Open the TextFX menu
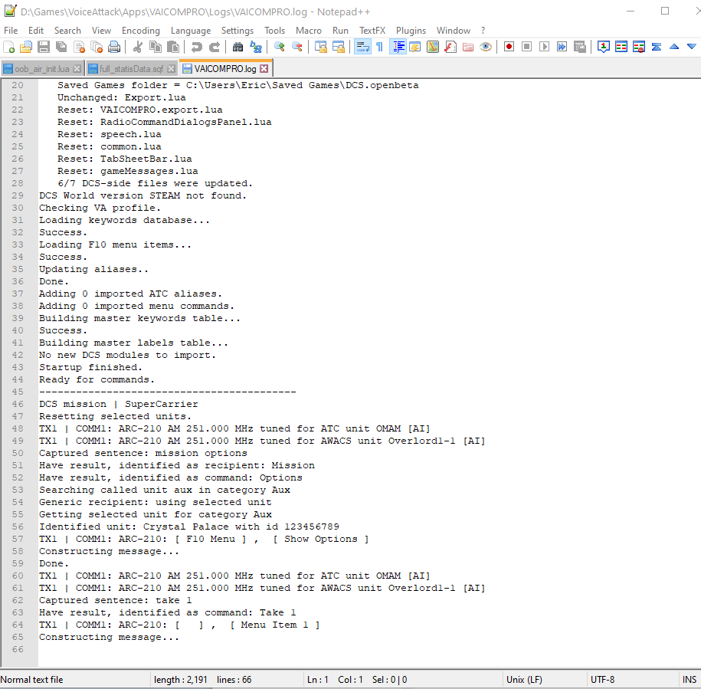 pyautogui.click(x=372, y=31)
